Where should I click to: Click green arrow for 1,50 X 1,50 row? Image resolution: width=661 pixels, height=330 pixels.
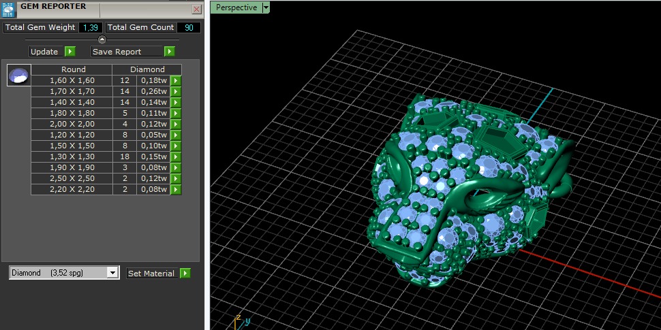pos(176,146)
